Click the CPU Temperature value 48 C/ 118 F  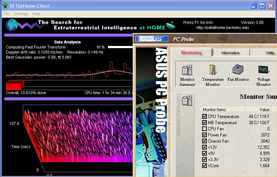coord(259,116)
